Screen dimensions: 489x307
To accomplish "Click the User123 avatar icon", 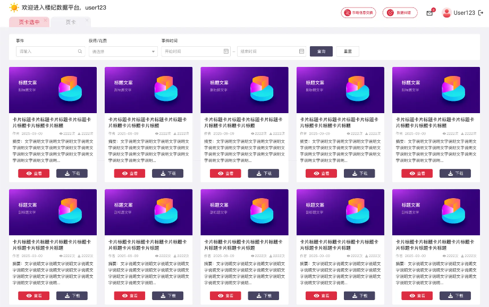I will (446, 12).
